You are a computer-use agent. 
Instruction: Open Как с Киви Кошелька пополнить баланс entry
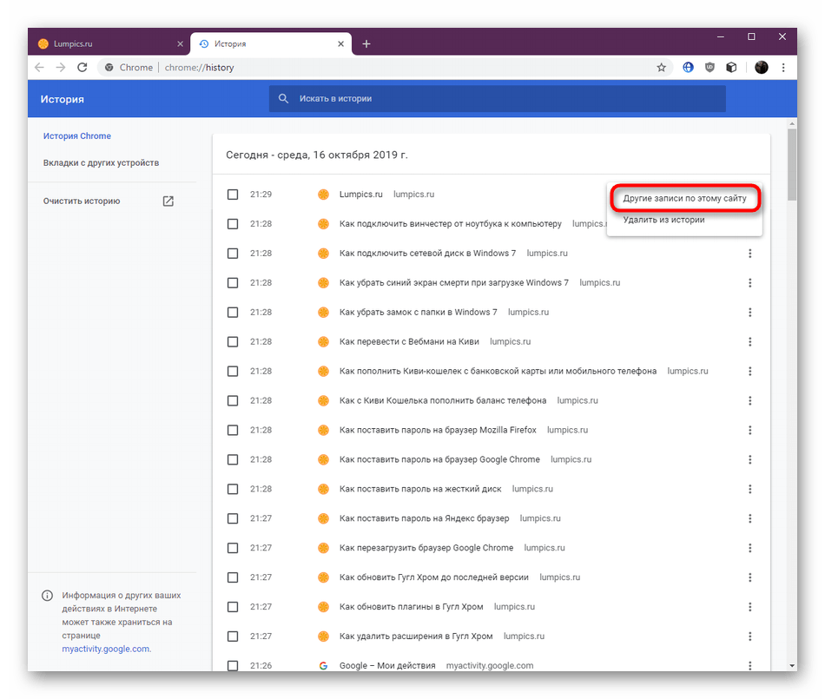click(x=443, y=400)
